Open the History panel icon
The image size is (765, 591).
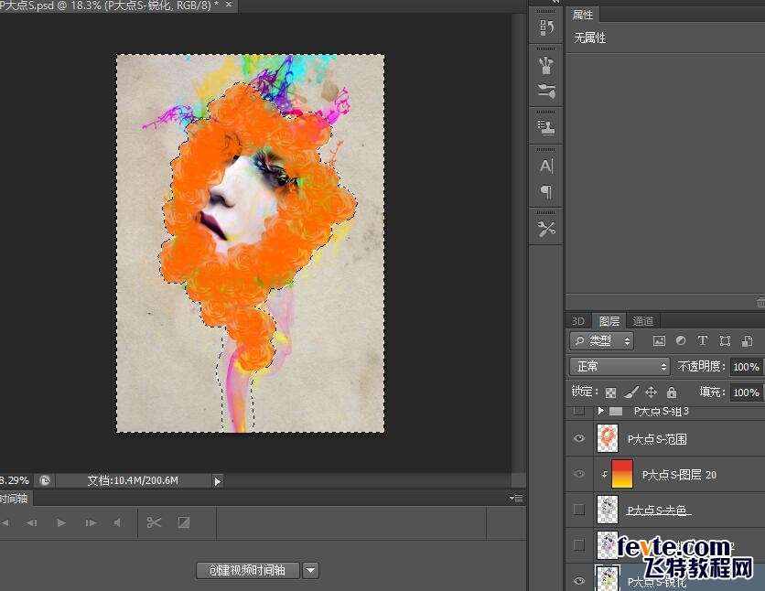coord(547,27)
